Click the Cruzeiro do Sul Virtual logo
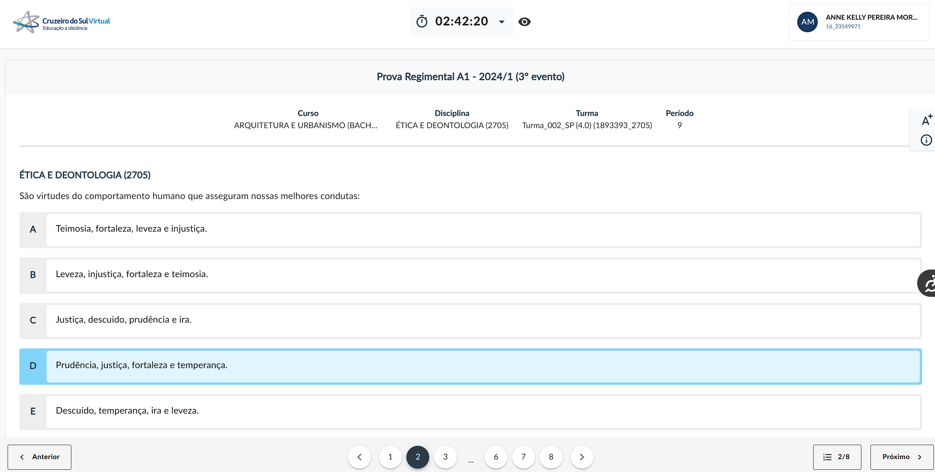This screenshot has width=935, height=472. (x=62, y=22)
